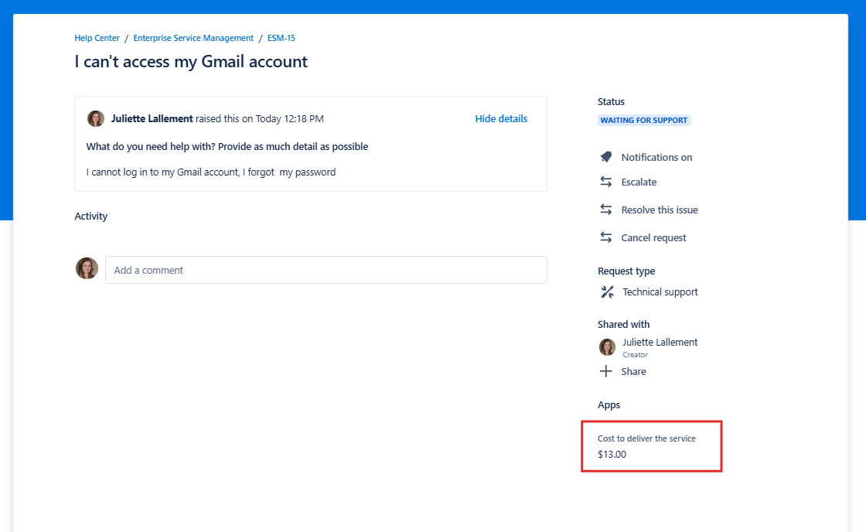Click the $13.00 cost value
This screenshot has width=866, height=532.
[x=612, y=455]
